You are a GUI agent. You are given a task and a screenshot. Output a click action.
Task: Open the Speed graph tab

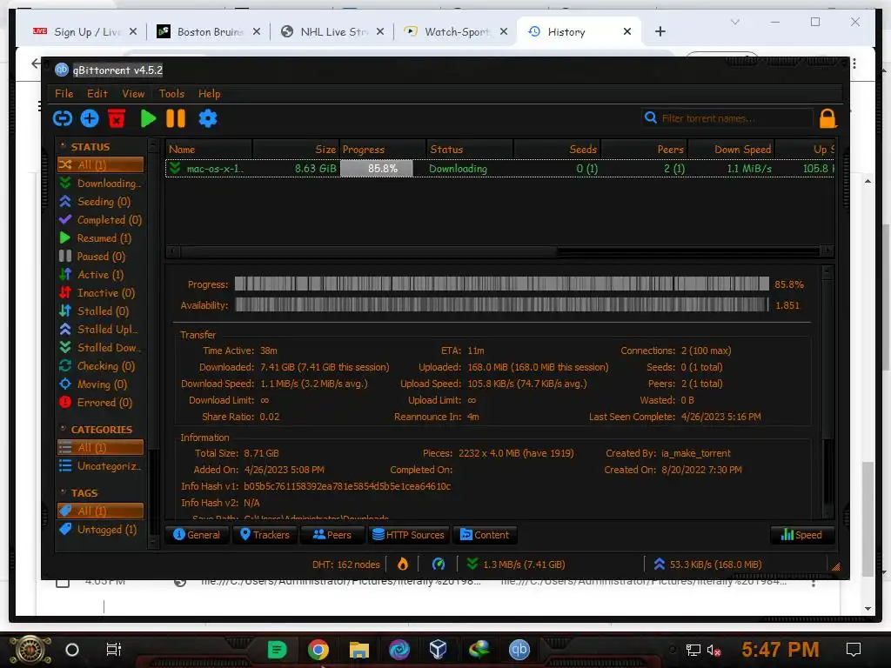click(x=801, y=535)
